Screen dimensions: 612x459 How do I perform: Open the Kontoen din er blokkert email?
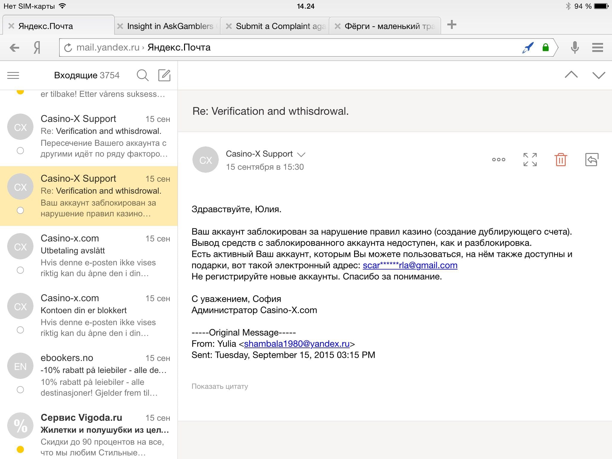(89, 316)
